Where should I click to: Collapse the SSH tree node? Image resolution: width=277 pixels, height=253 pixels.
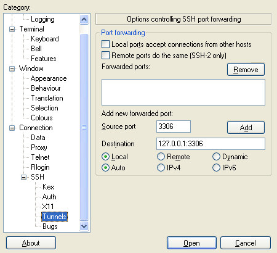pos(23,177)
